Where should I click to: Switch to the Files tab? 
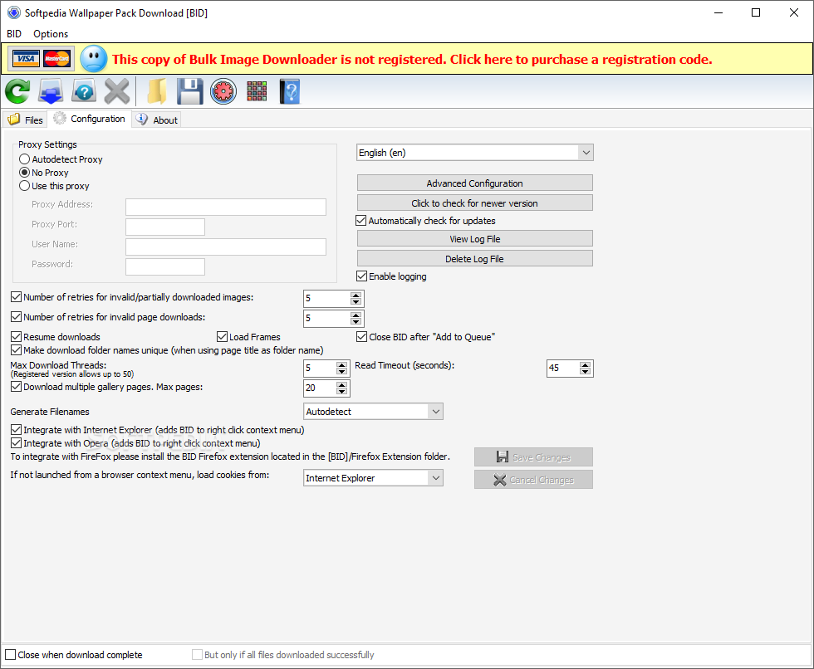[x=26, y=120]
